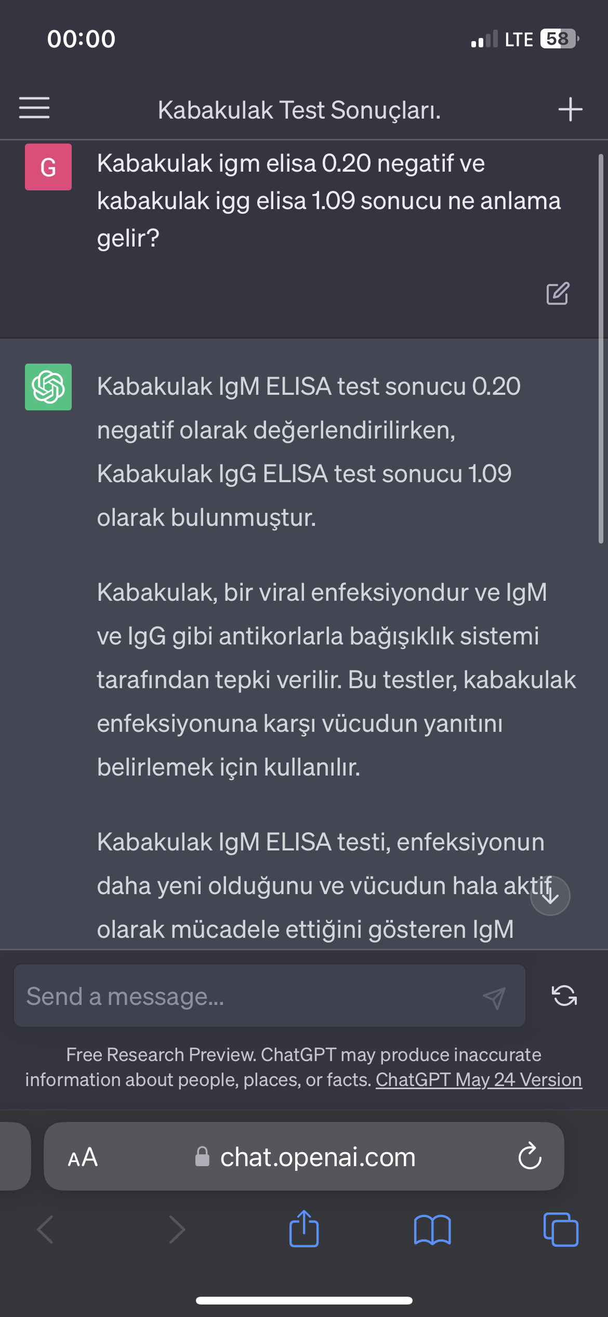Reload the page in Safari address bar

pos(530,1156)
